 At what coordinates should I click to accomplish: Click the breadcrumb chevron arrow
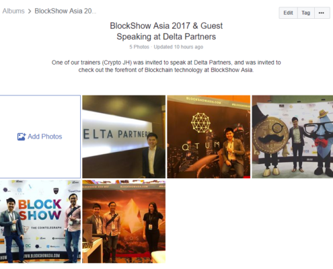30,11
